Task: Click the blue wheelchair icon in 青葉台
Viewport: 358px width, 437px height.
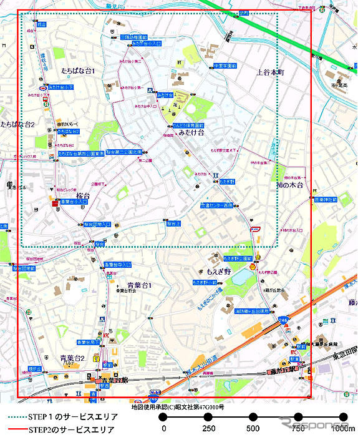Action: click(x=102, y=319)
